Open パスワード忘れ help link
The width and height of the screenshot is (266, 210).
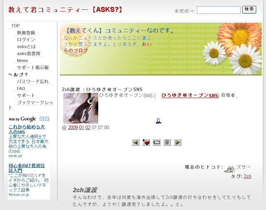33,82
